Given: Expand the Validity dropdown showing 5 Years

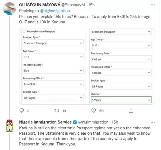Looking at the screenshot, I should [x=121, y=100].
